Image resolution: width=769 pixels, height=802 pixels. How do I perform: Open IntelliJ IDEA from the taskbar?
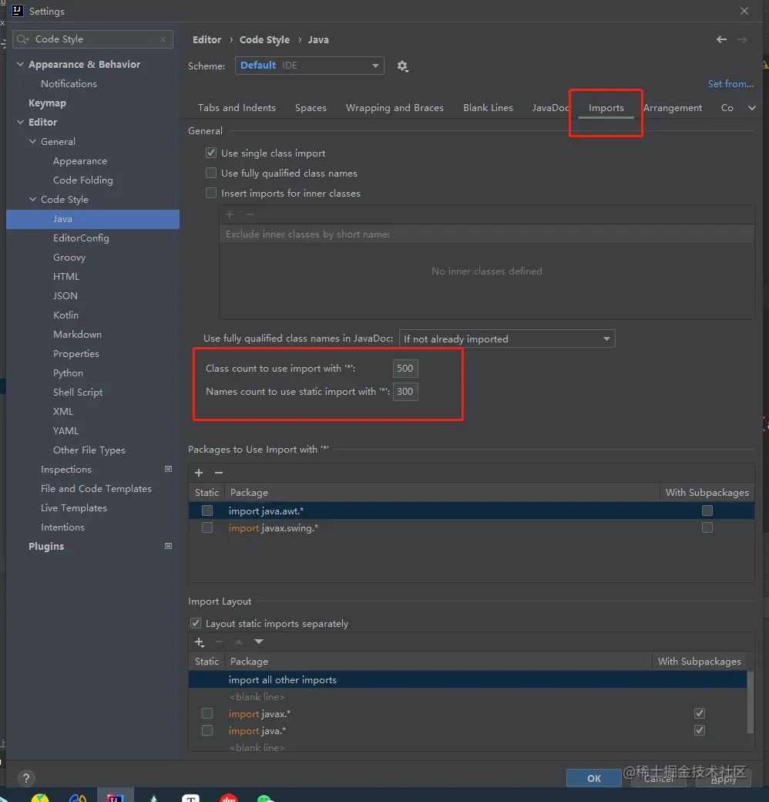tap(116, 796)
